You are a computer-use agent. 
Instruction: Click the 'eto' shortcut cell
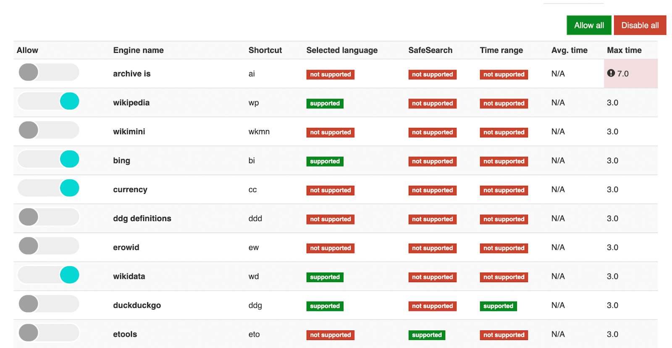254,334
